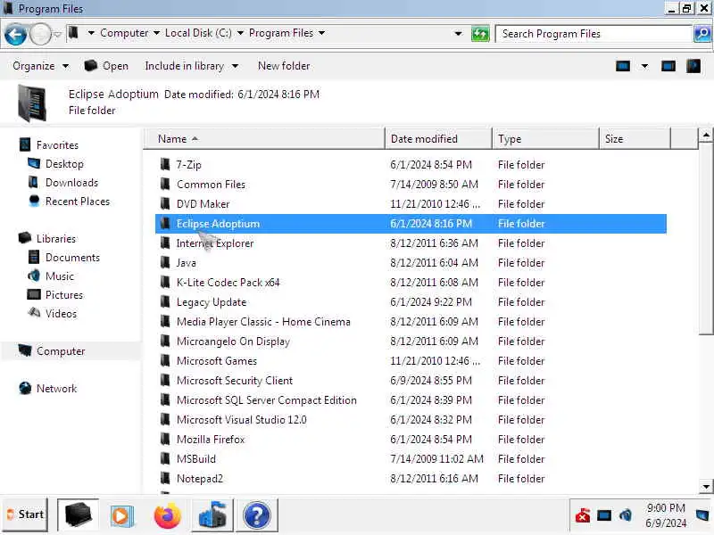Select the Java folder icon
The height and width of the screenshot is (535, 714).
(x=165, y=262)
